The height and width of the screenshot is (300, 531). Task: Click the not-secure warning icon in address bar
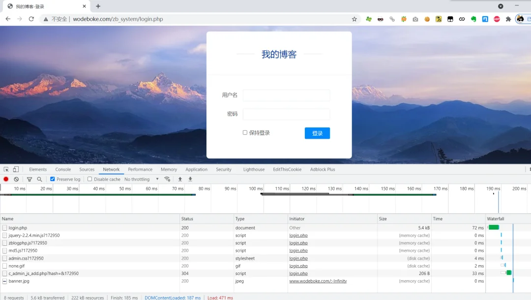(x=46, y=19)
